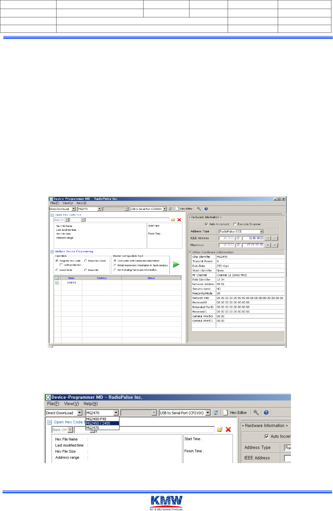
Task: Select Read Hex Code radio button
Action: (85, 261)
